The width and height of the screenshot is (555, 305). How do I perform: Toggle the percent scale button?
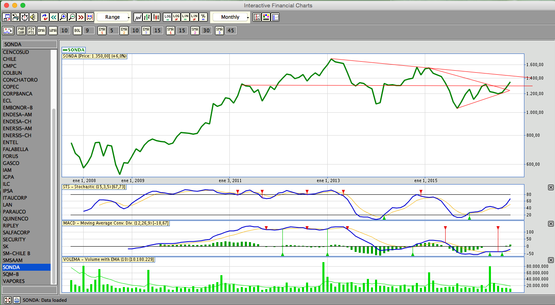203,17
